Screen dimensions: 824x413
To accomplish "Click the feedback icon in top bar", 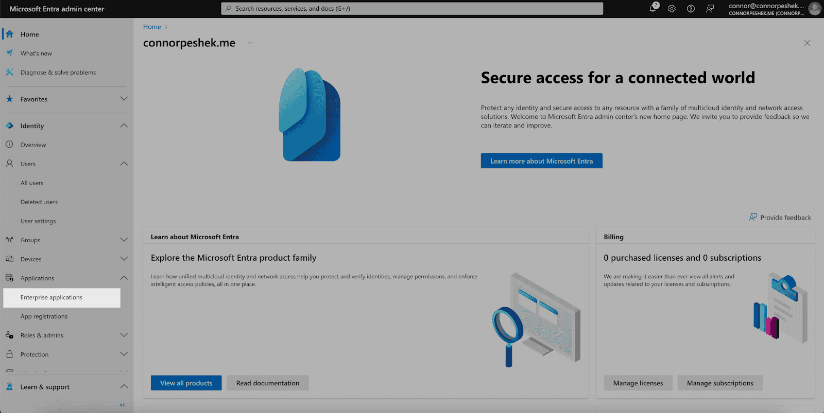I will [710, 9].
